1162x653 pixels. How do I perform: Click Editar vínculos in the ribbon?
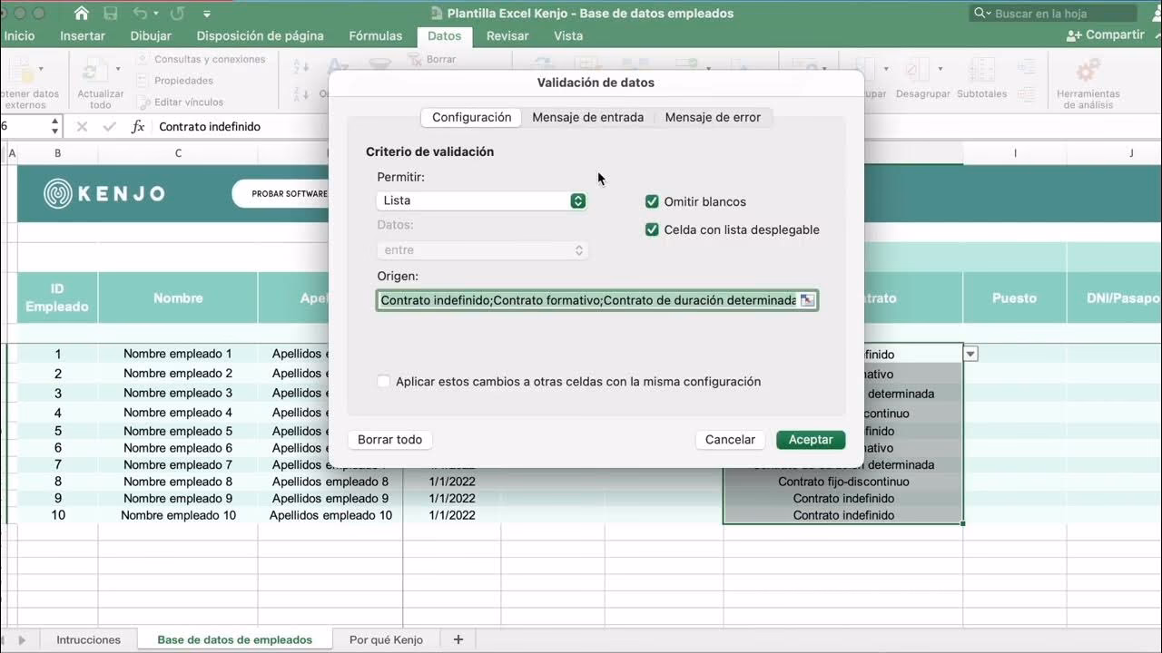[x=181, y=102]
